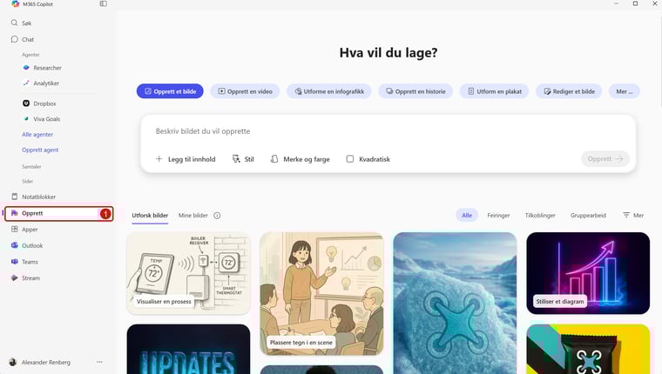Open the Stiliser et diagram thumbnail

588,273
